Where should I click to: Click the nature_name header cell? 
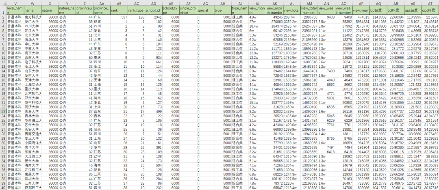(67, 10)
